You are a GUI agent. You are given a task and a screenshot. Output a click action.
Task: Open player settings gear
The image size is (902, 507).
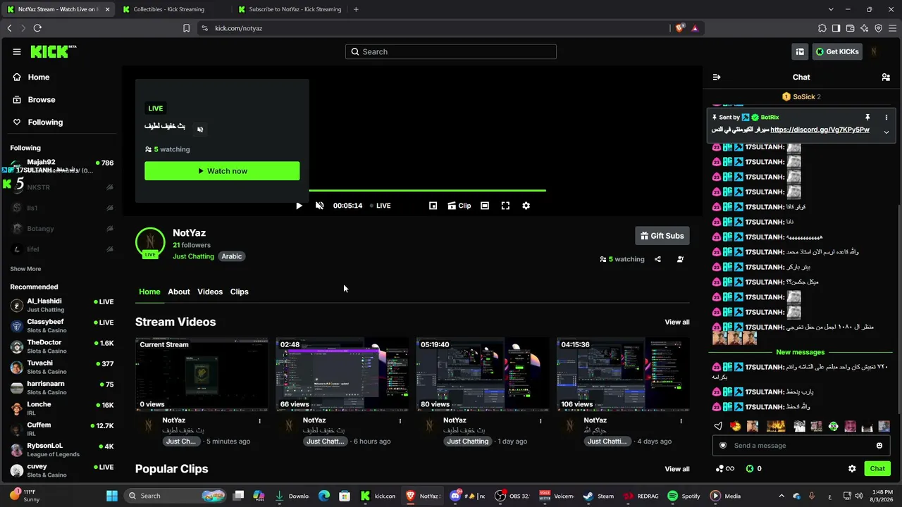tap(526, 206)
